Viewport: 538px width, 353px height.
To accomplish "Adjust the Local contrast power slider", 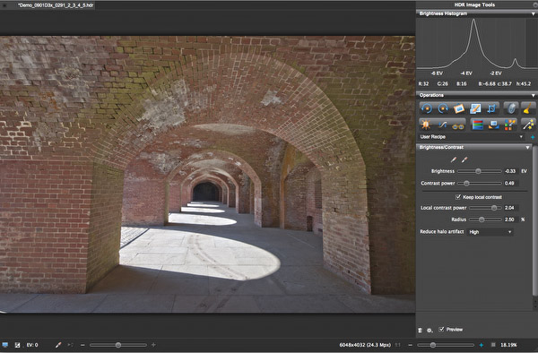I will tap(485, 208).
